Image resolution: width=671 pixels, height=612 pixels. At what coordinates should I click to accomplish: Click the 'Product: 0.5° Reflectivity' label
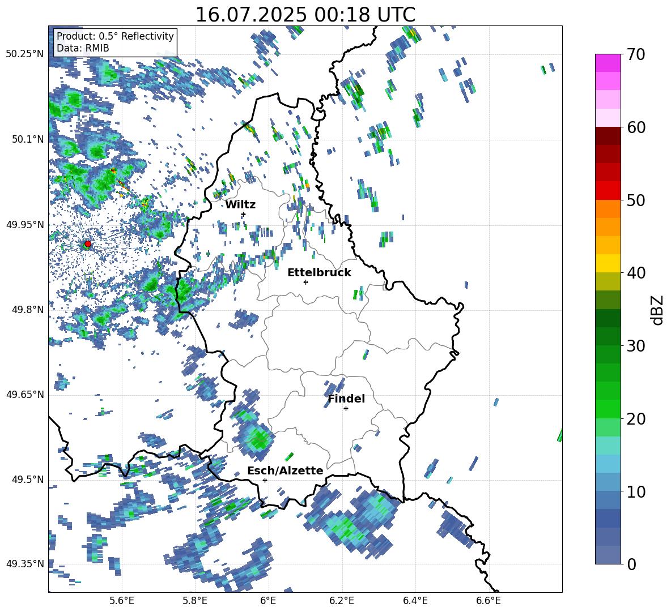coord(115,36)
